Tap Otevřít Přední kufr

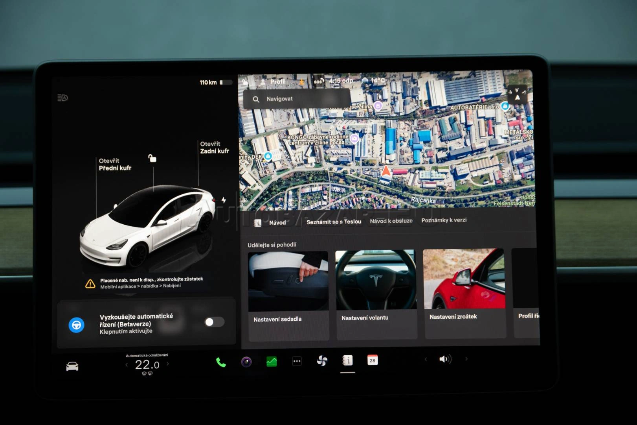click(x=115, y=164)
